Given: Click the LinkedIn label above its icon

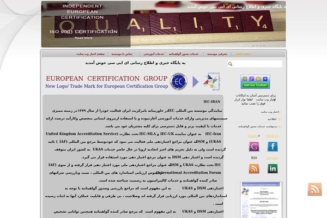Looking at the screenshot, I should coord(272,158).
